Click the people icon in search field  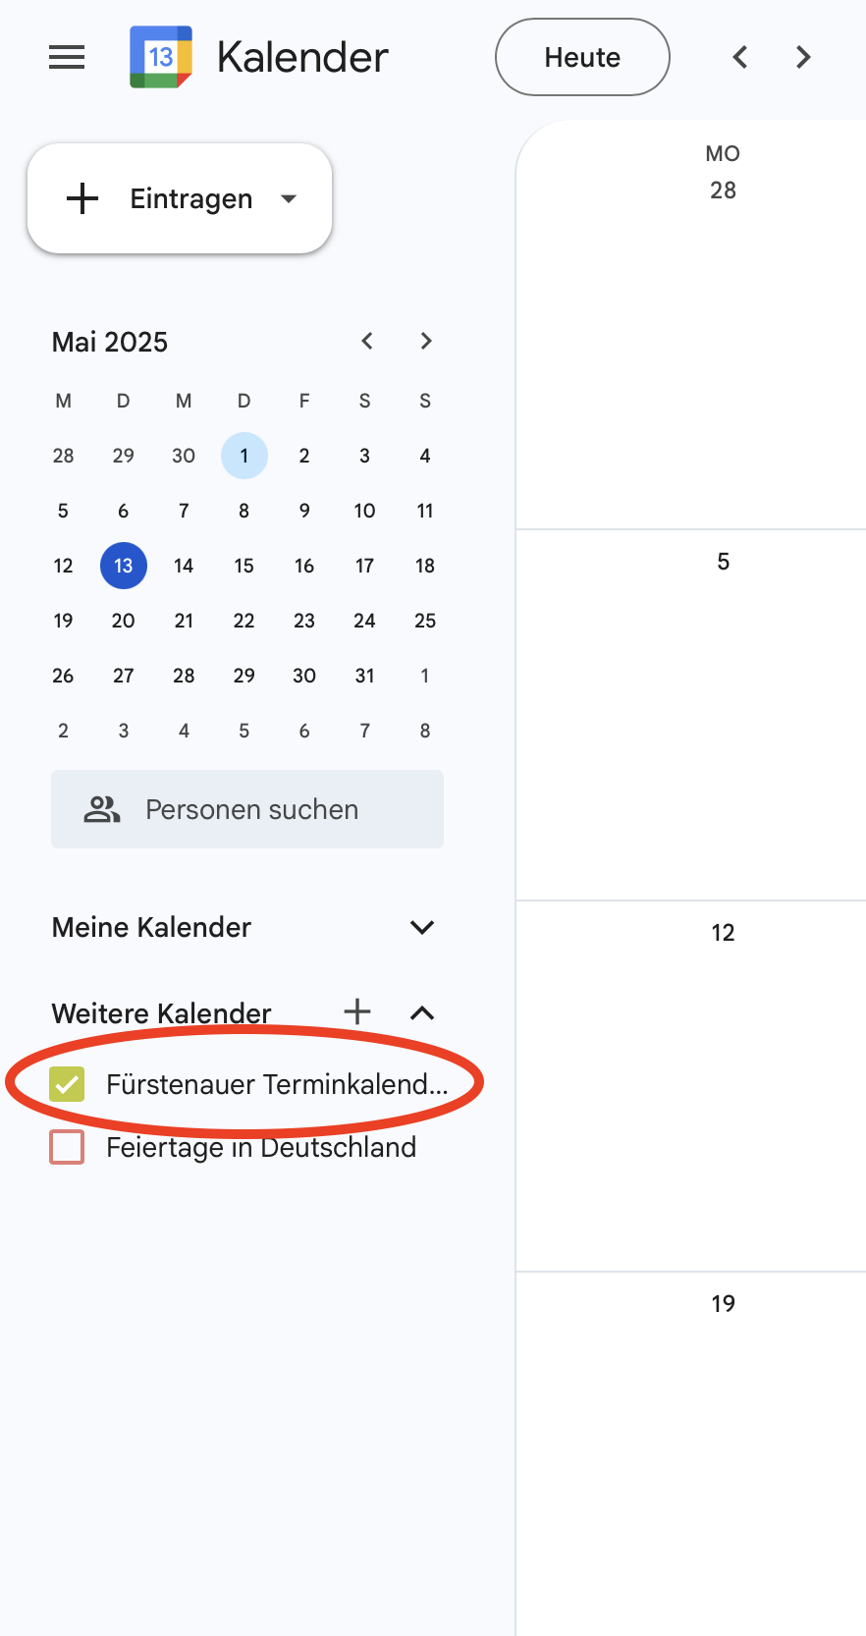102,809
